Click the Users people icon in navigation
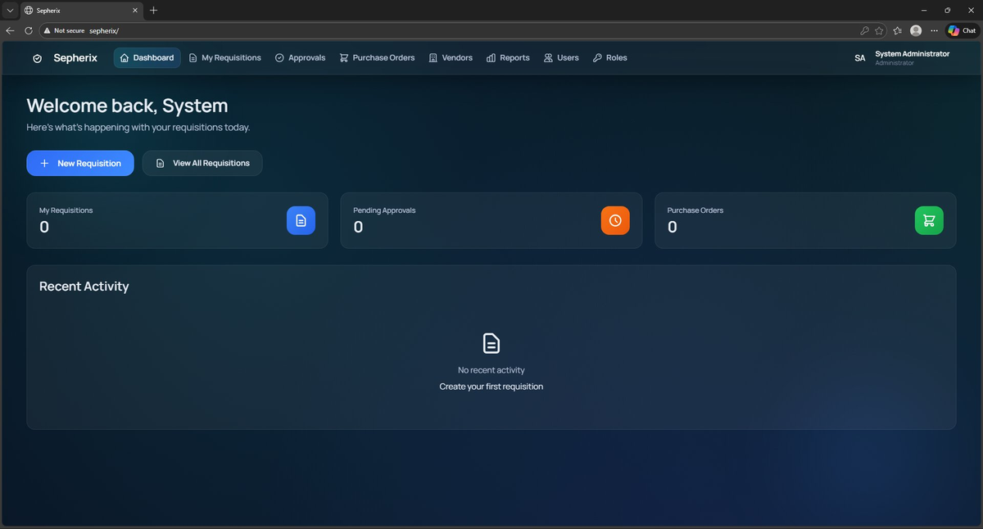 tap(546, 57)
